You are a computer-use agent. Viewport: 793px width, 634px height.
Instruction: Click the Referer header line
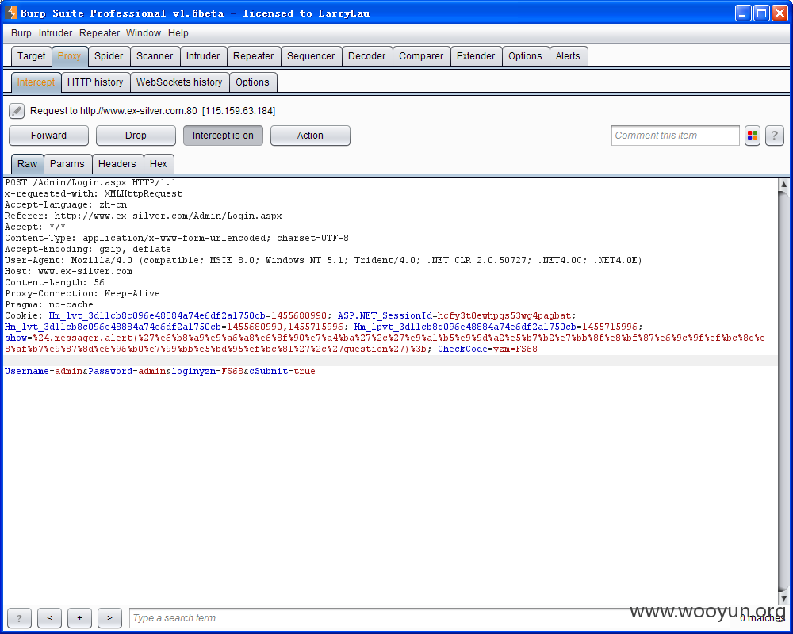click(x=143, y=216)
